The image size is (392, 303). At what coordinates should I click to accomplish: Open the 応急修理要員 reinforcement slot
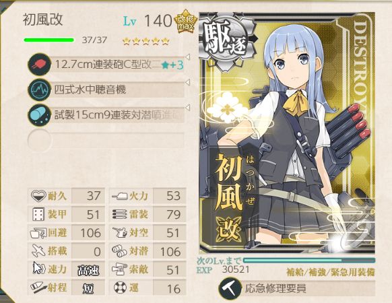pyautogui.click(x=297, y=288)
